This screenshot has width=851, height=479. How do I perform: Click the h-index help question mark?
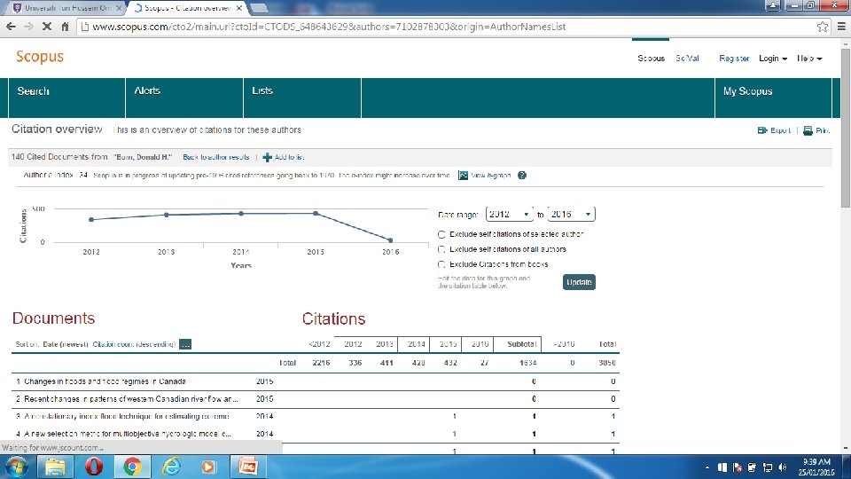(521, 176)
